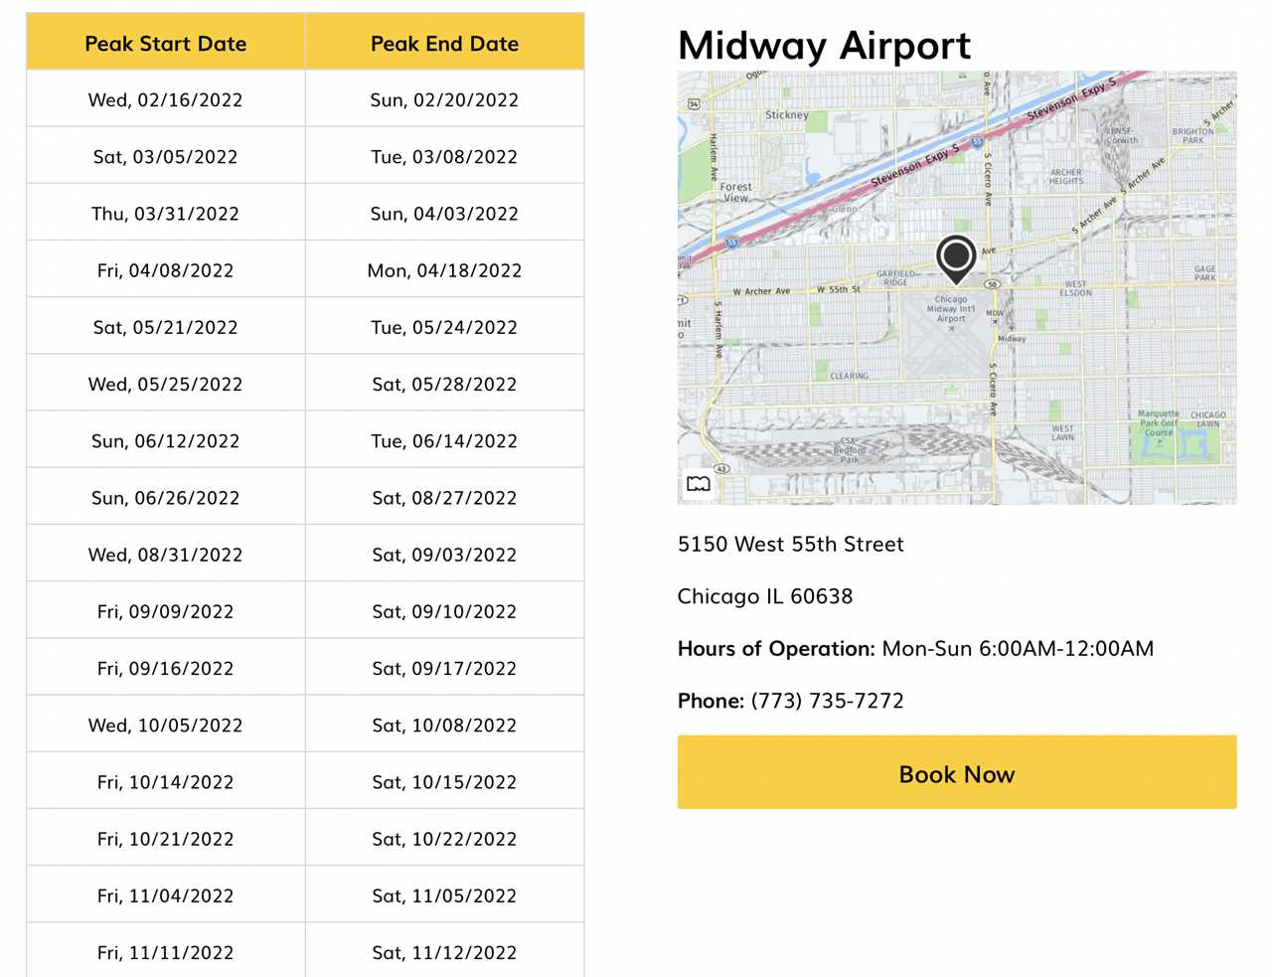Click end date Sat, 09/17/2022
1272x977 pixels.
click(444, 669)
